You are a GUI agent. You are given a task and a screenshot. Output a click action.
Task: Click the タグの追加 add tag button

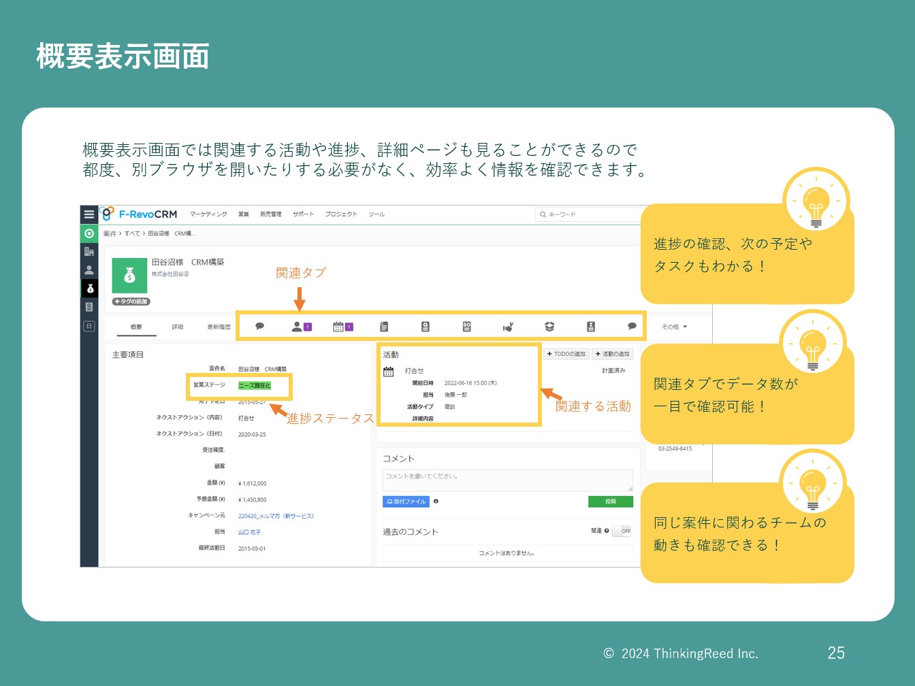point(131,301)
